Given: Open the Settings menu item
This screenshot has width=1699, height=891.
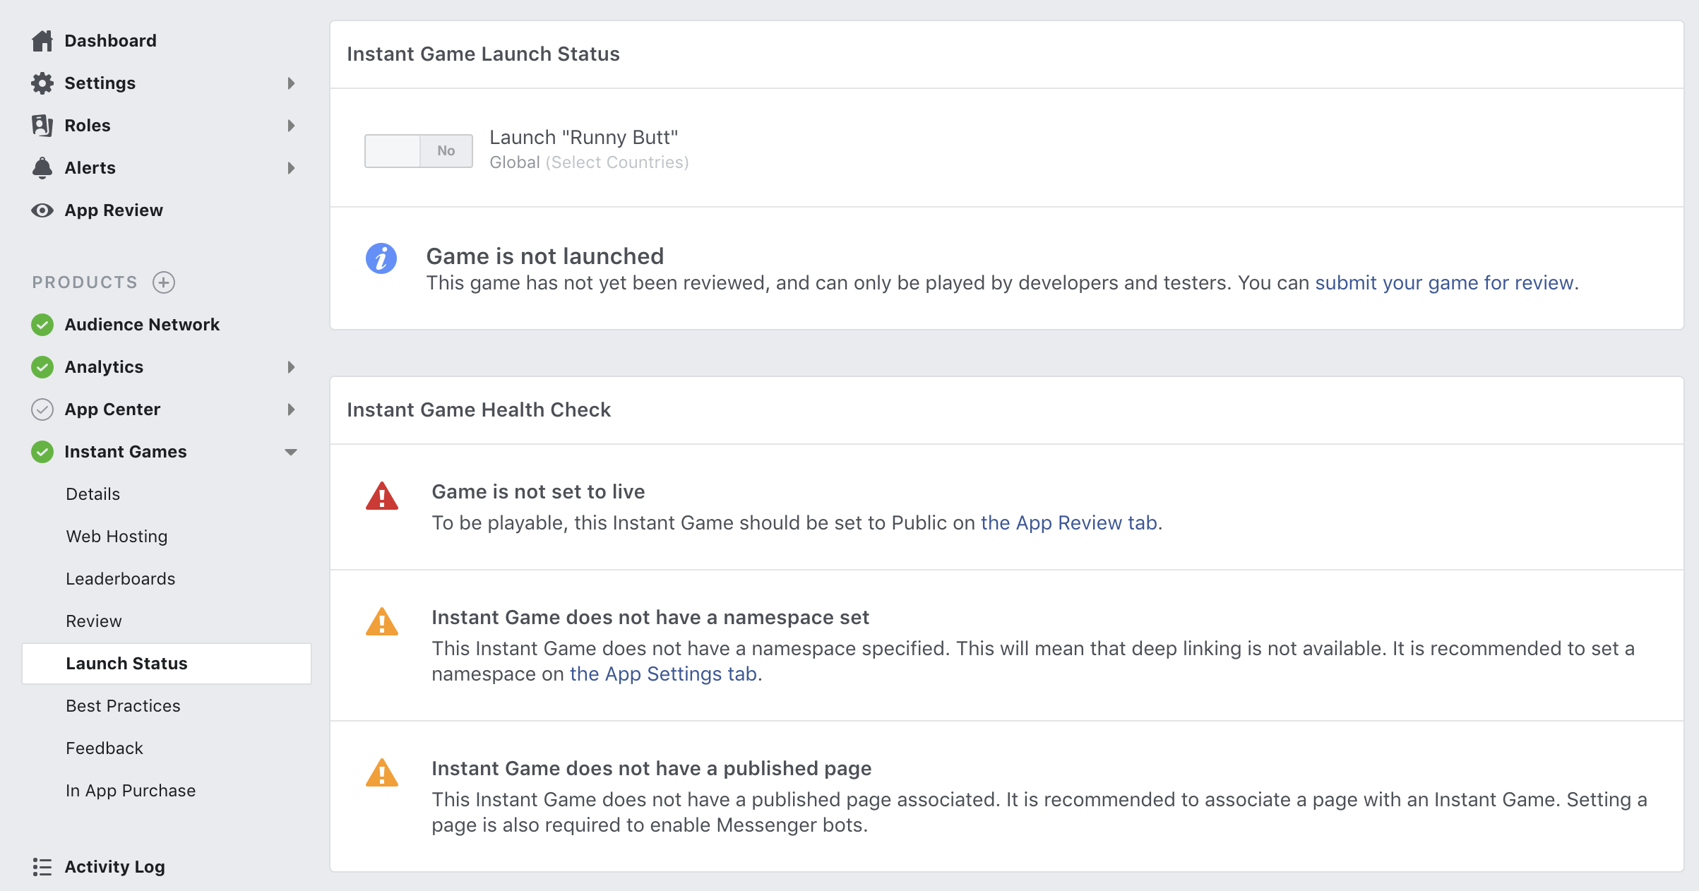Looking at the screenshot, I should pyautogui.click(x=100, y=83).
